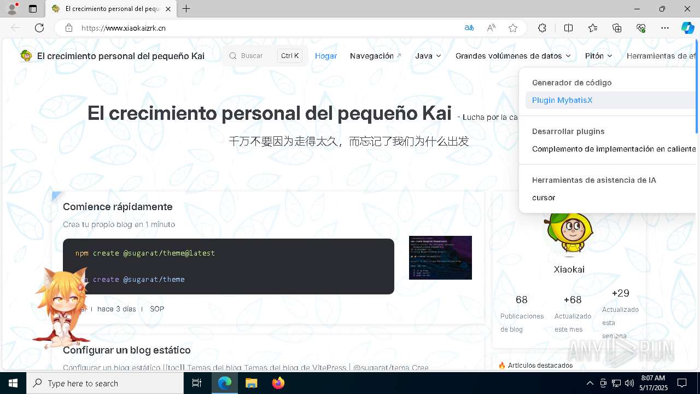Activate the Read aloud icon
The height and width of the screenshot is (394, 700).
491,28
